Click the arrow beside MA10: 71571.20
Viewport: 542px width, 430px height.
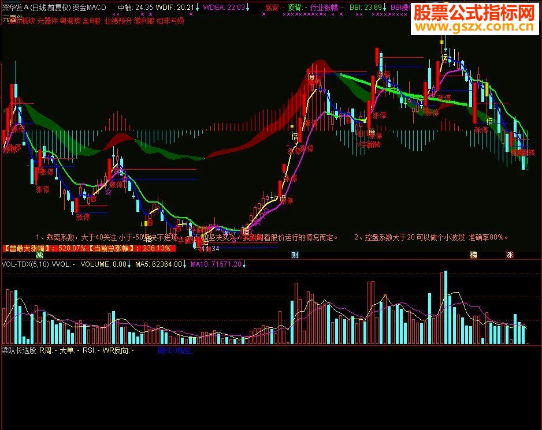point(244,264)
